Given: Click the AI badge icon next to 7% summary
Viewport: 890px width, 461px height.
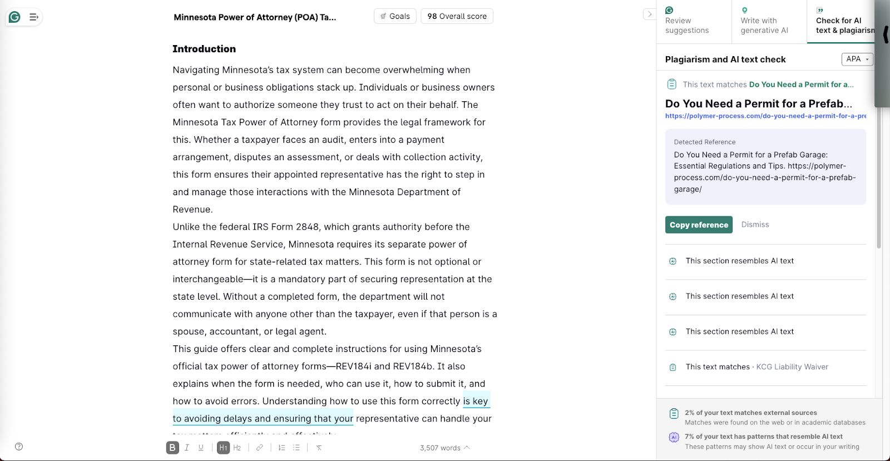Looking at the screenshot, I should 674,437.
